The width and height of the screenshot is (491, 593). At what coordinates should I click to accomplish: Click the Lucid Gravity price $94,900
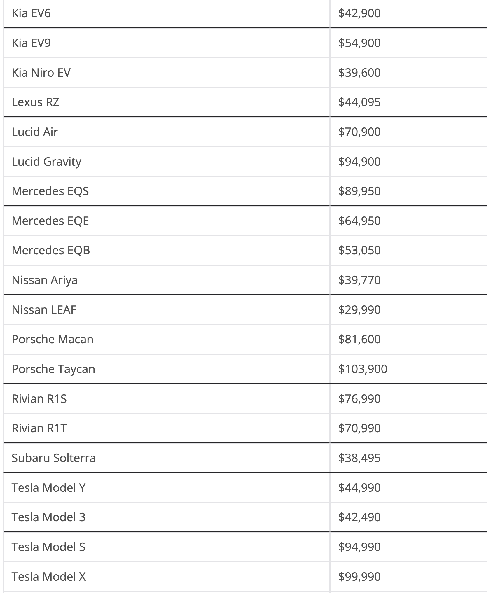tap(359, 162)
